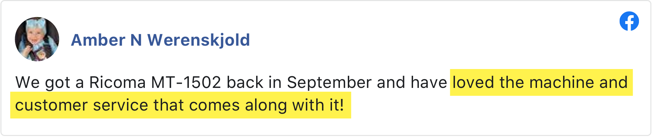Open the Amber N Werenskjold profile link
The image size is (652, 137).
point(160,40)
